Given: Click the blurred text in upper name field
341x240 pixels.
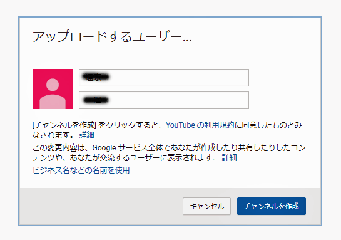Looking at the screenshot, I should click(95, 77).
